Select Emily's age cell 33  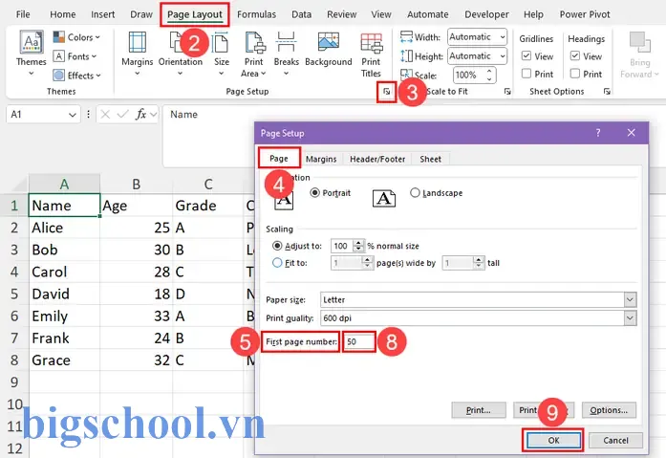pos(137,316)
